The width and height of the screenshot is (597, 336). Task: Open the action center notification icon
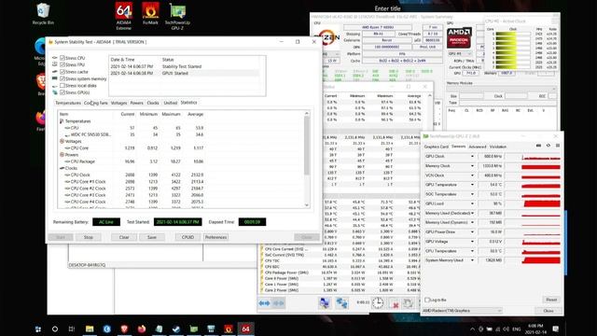(x=556, y=329)
